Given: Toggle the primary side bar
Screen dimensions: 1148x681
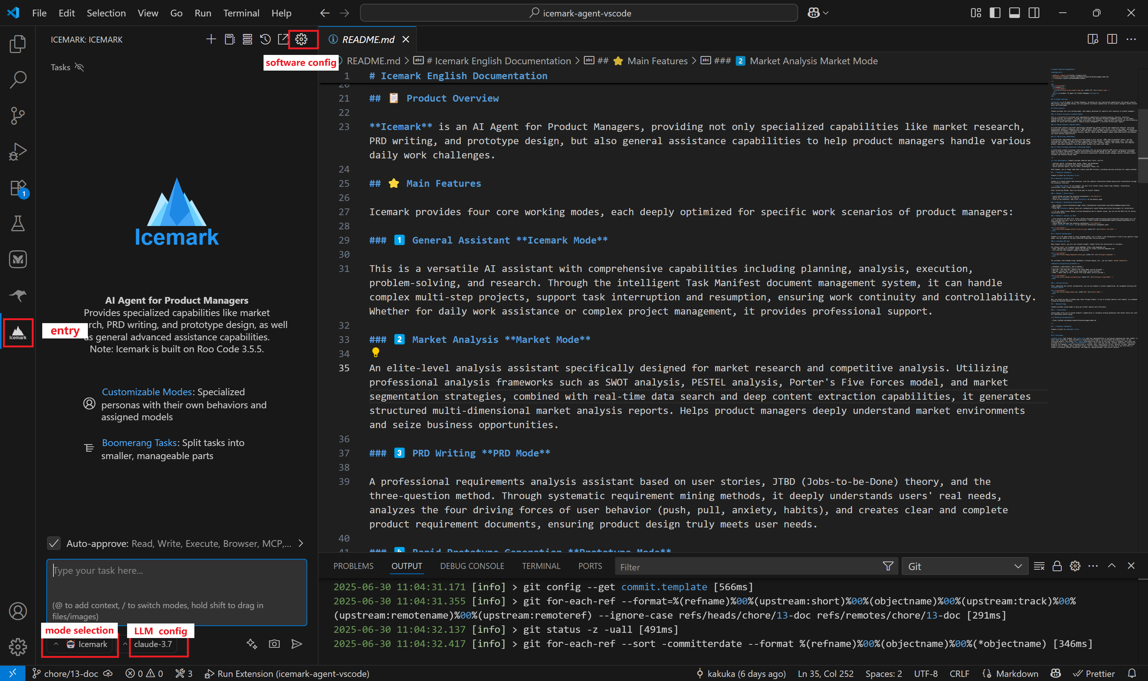Looking at the screenshot, I should [995, 13].
